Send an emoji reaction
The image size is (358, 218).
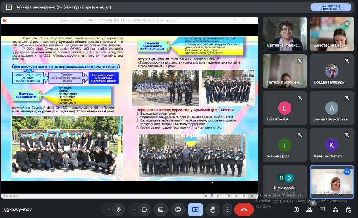[178, 209]
